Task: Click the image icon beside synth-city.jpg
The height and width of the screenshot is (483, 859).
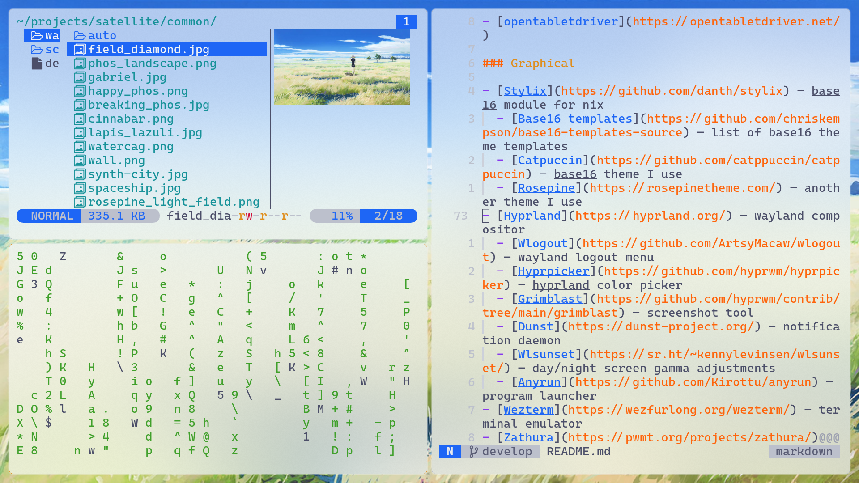Action: (80, 174)
